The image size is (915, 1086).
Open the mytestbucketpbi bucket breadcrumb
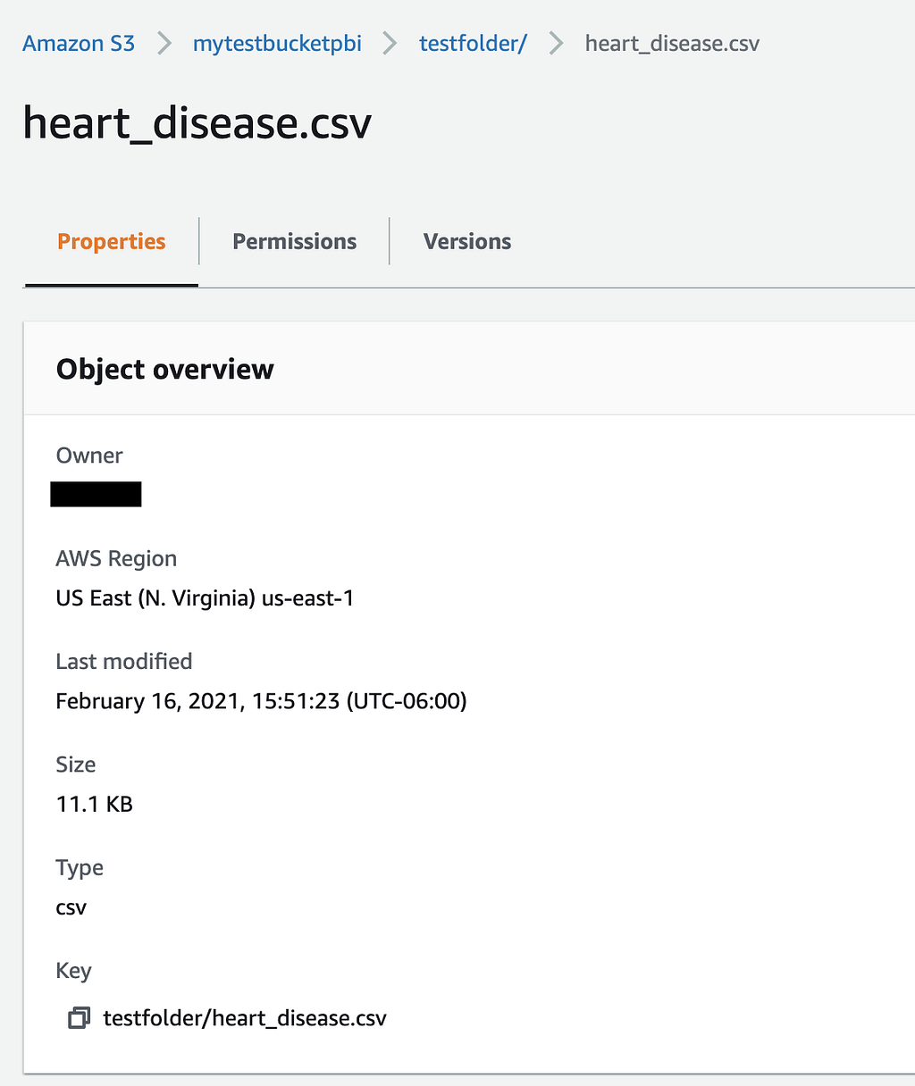[x=277, y=44]
